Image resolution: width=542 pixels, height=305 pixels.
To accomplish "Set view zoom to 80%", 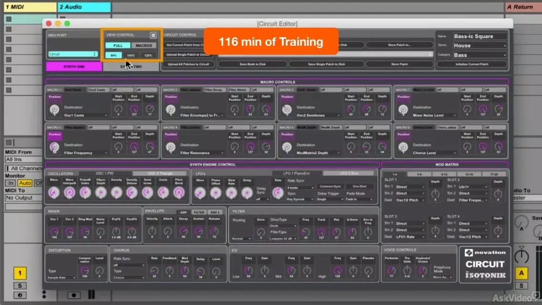I will coord(114,55).
